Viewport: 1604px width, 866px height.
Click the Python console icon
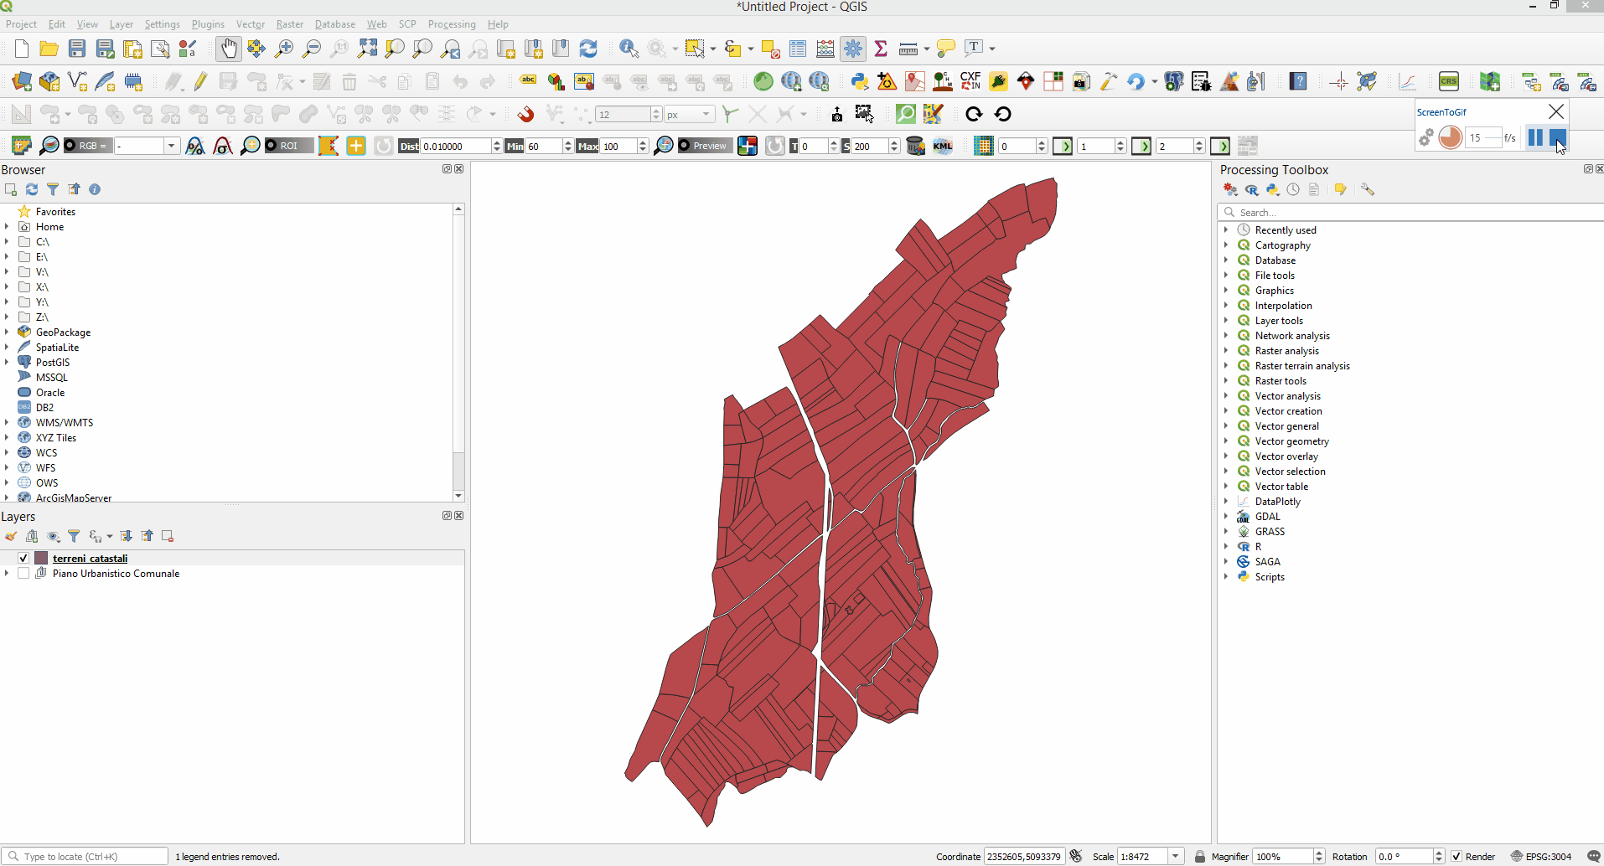(859, 81)
